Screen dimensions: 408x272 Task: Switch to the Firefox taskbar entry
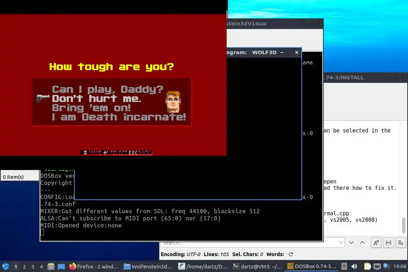(93, 266)
